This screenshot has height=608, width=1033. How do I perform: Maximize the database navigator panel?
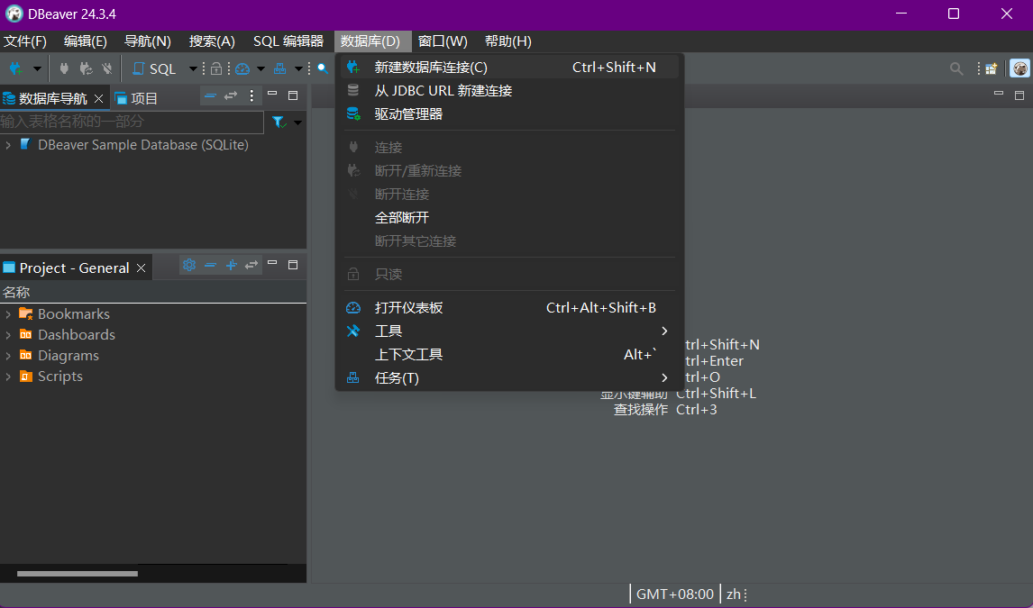293,95
